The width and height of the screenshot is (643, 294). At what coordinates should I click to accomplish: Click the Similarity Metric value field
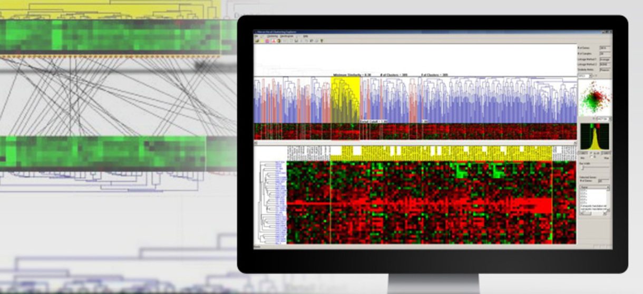point(604,70)
